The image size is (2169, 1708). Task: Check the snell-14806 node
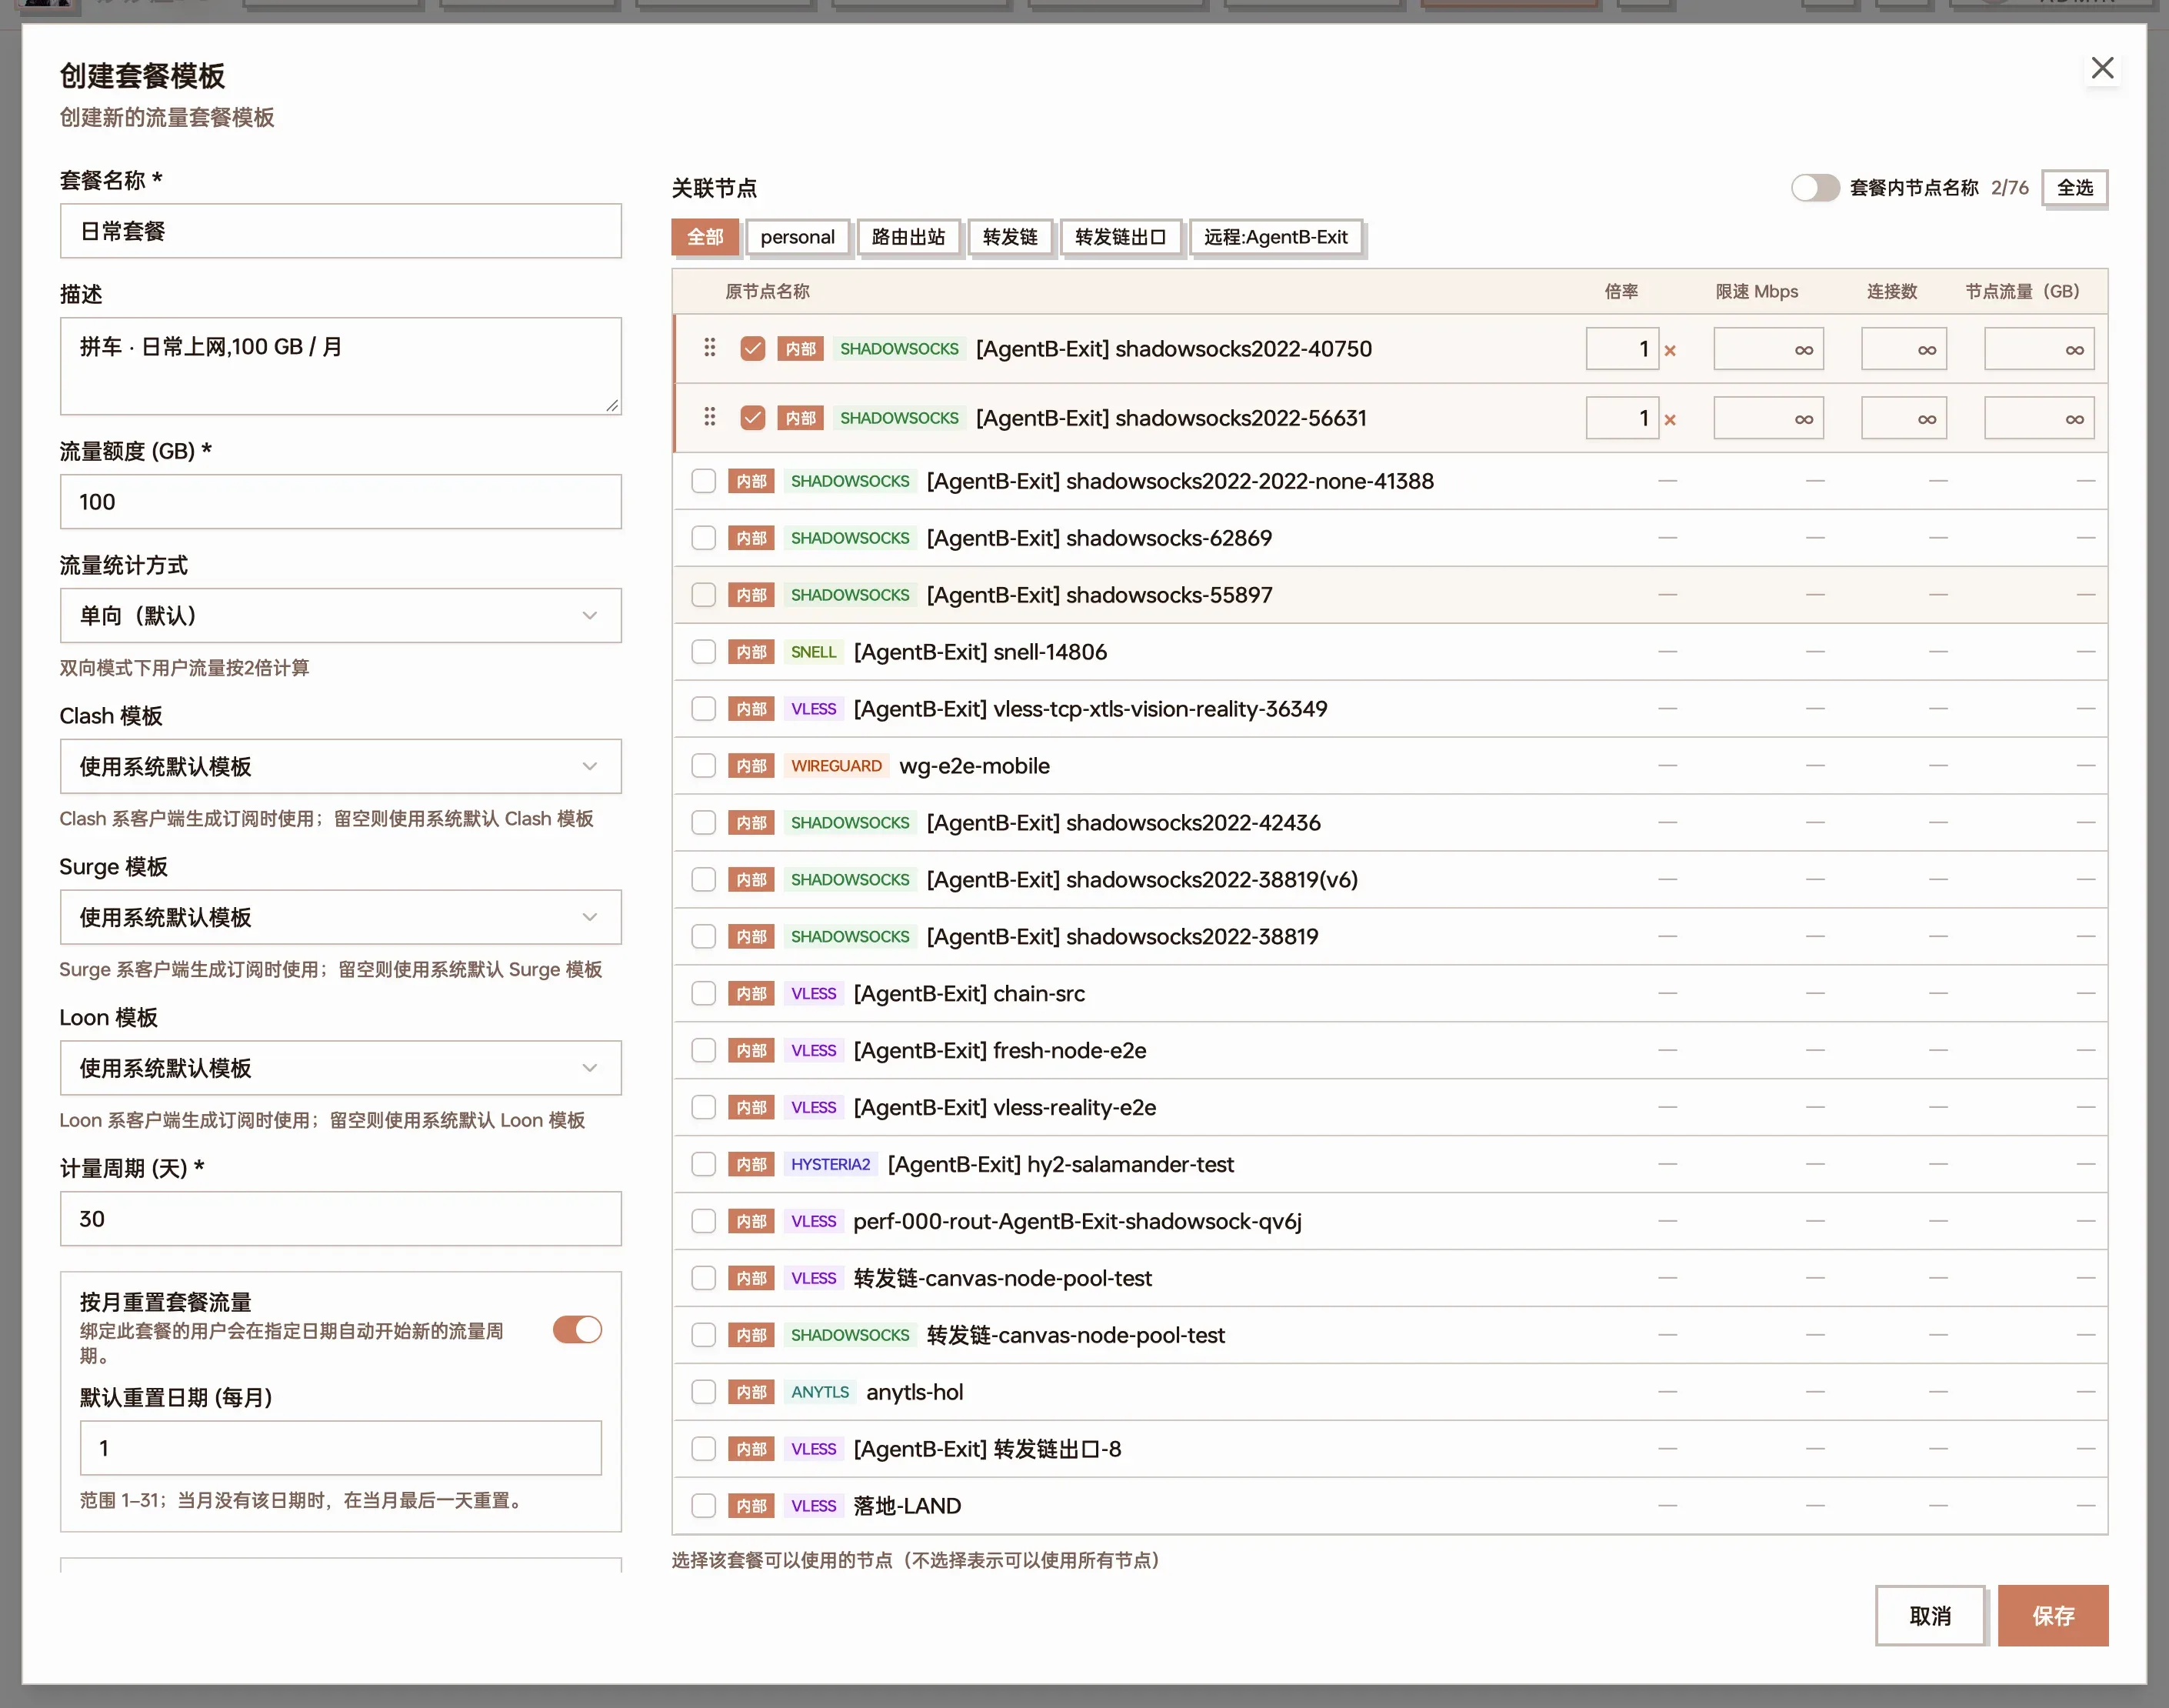[704, 652]
